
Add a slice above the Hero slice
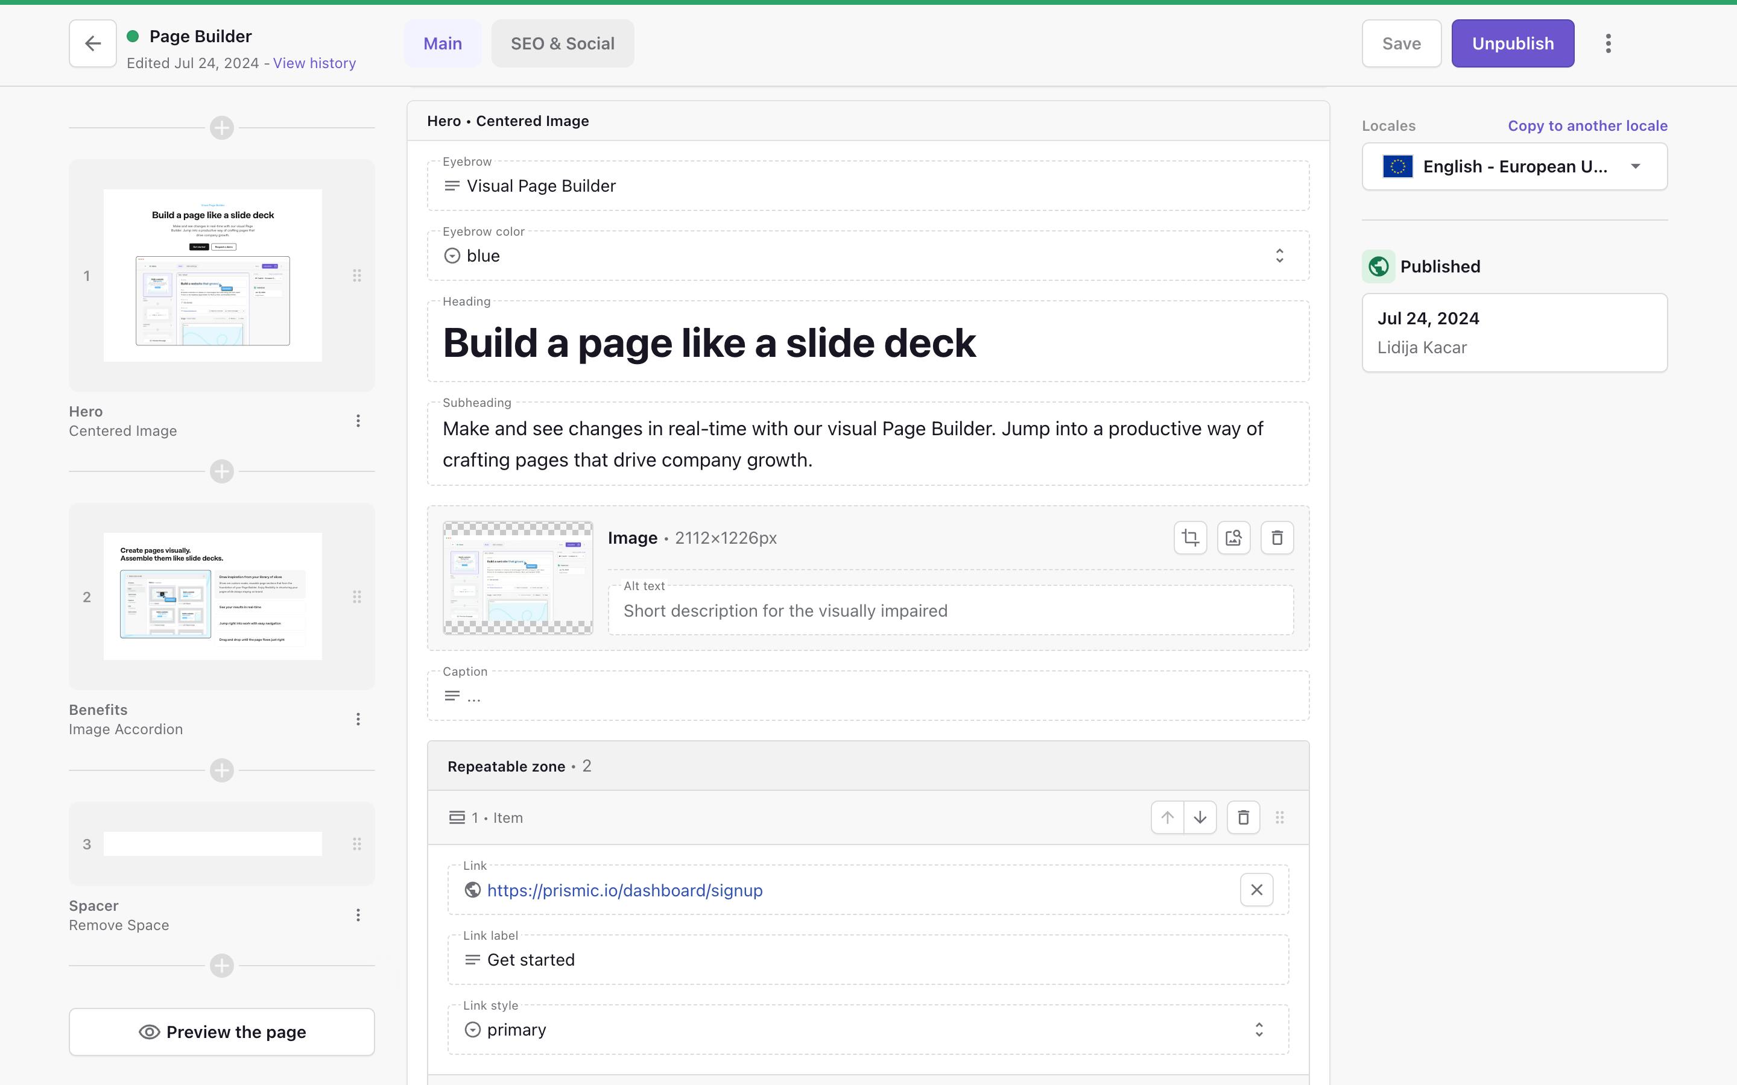pos(222,128)
